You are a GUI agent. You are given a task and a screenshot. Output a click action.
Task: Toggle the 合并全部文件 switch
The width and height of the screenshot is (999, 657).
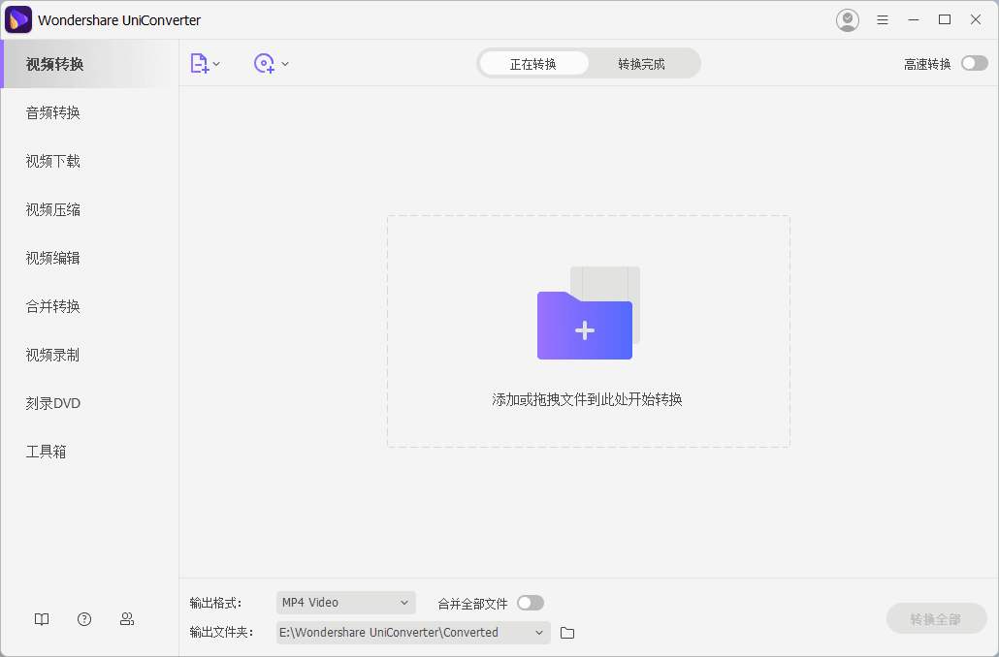point(530,602)
